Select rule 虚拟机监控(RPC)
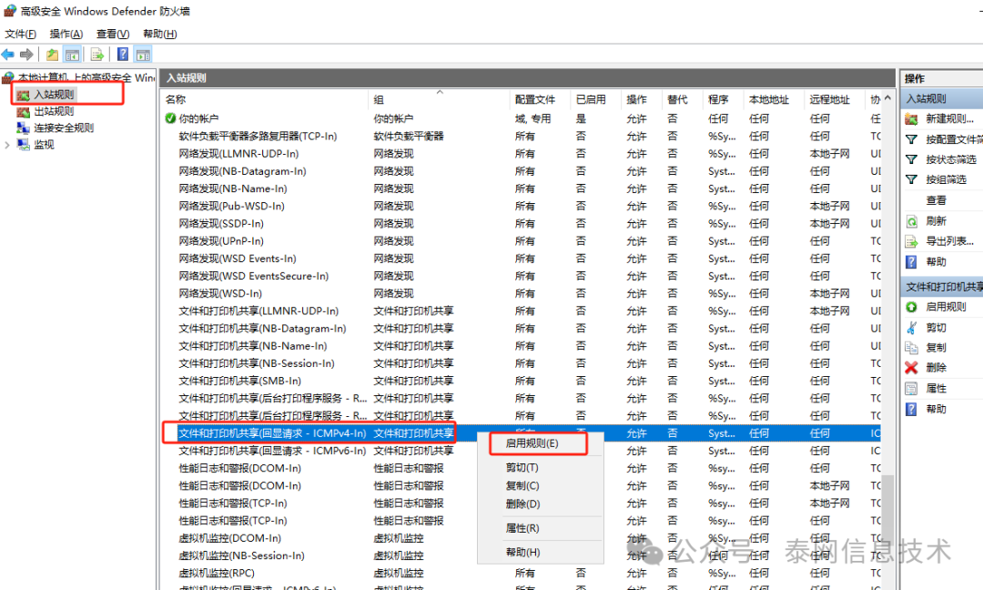Image resolution: width=983 pixels, height=590 pixels. [217, 573]
